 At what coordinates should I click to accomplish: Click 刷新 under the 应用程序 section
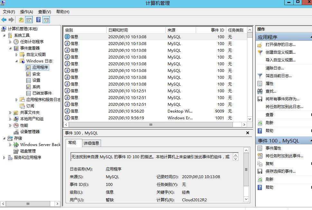[x=270, y=123]
